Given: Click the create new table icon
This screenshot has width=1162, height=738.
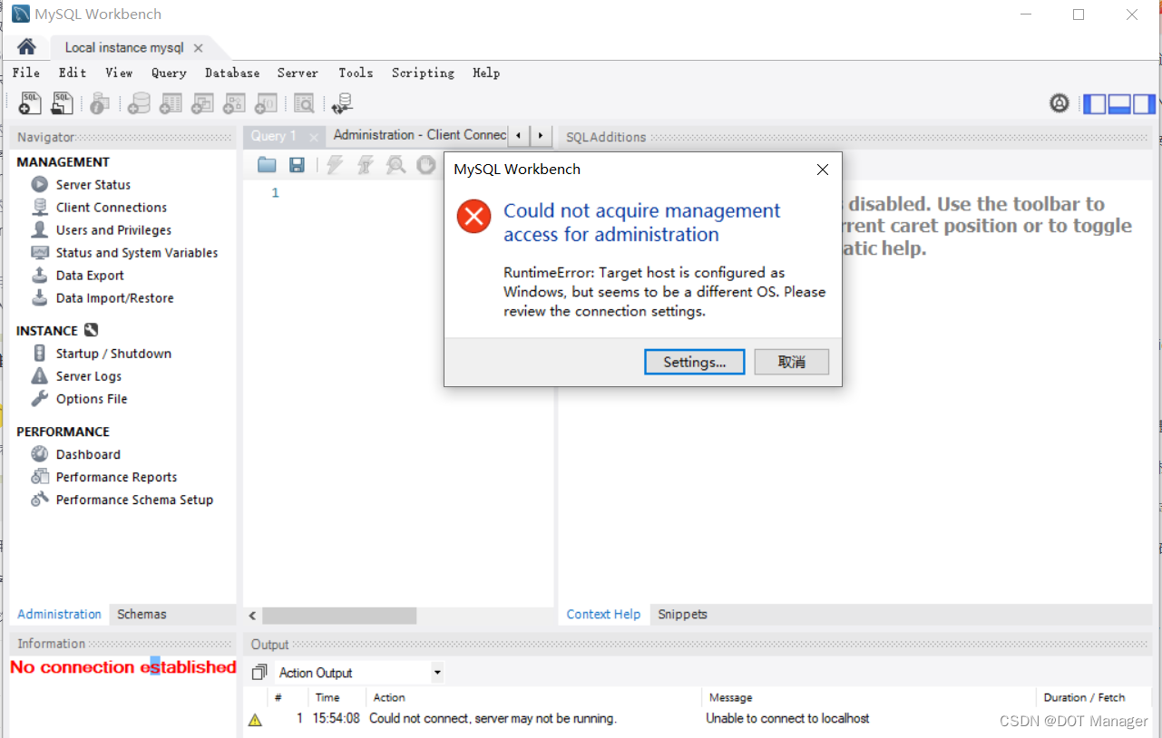Looking at the screenshot, I should (171, 103).
